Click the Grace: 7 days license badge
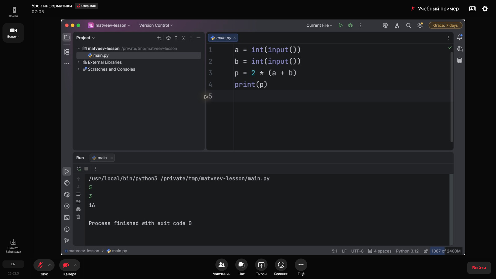This screenshot has width=496, height=279. pyautogui.click(x=445, y=25)
